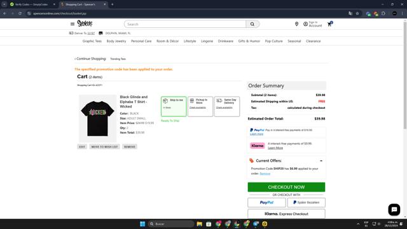
Task: Open a new browser tab
Action: point(113,4)
